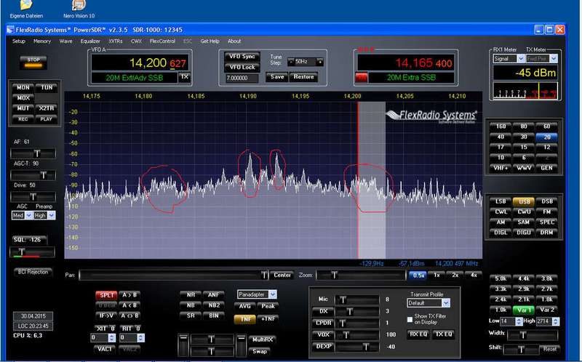Switch to FM mode
Screen dimensions: 582x362
point(547,212)
